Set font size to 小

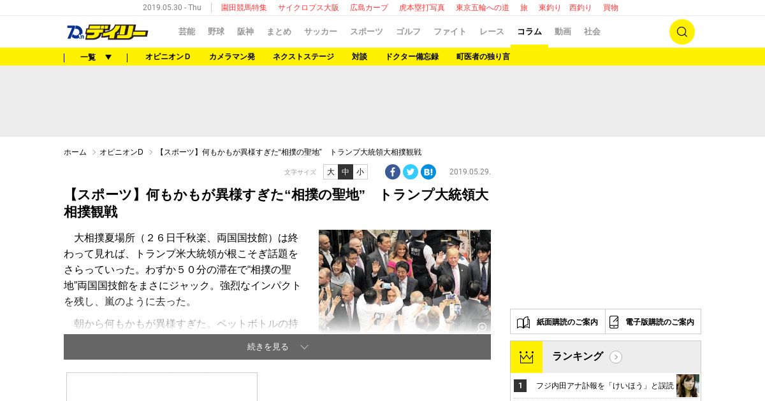pos(360,172)
